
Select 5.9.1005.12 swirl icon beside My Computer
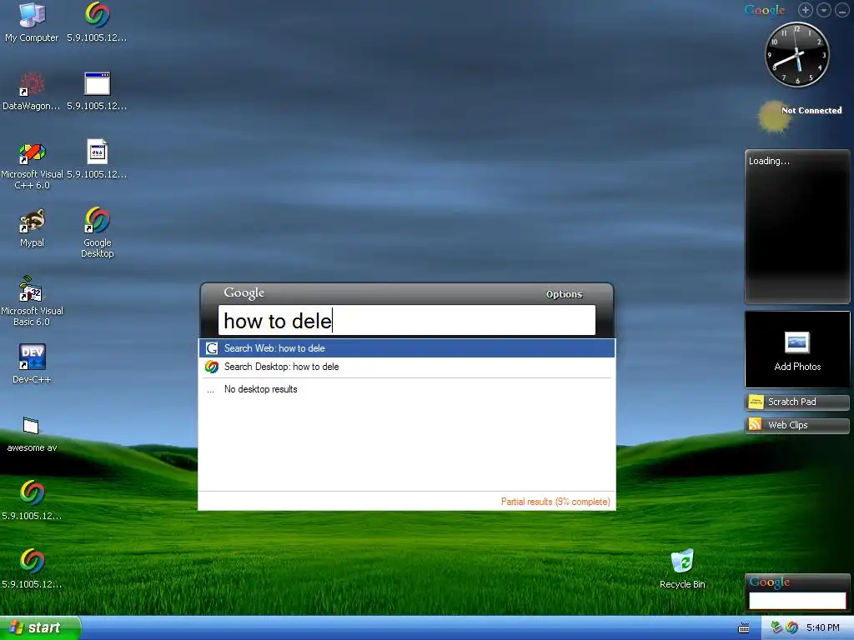(x=98, y=22)
